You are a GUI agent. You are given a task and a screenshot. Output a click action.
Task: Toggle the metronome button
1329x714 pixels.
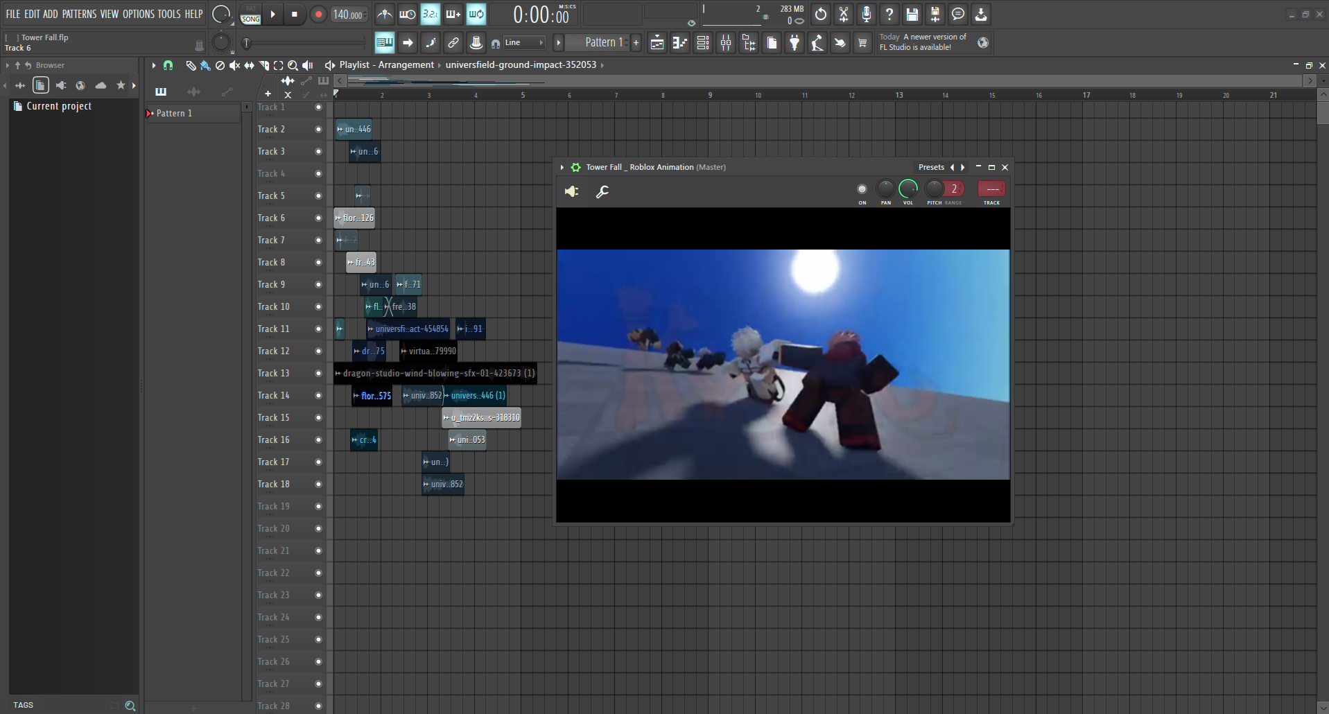tap(385, 14)
